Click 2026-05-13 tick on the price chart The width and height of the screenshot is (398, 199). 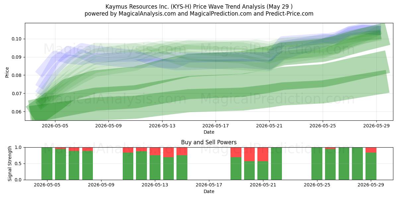(162, 126)
